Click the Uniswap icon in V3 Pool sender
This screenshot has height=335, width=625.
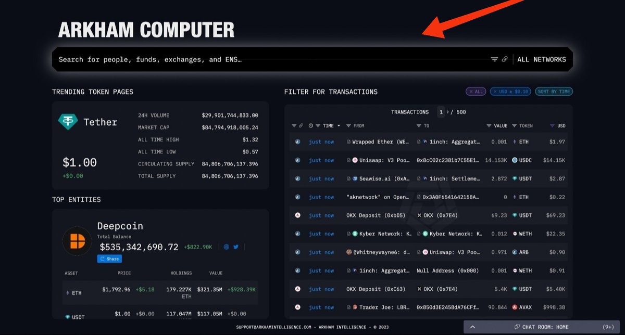click(355, 160)
